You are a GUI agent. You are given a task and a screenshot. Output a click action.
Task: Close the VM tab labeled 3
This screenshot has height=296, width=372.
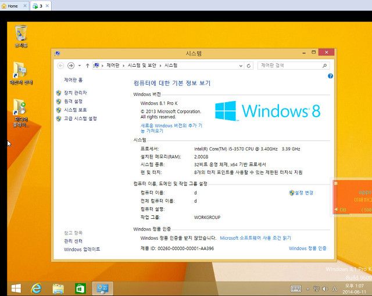47,6
